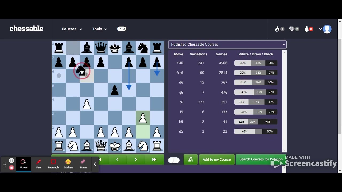
Task: Click the white queen on d1
Action: coord(101,146)
